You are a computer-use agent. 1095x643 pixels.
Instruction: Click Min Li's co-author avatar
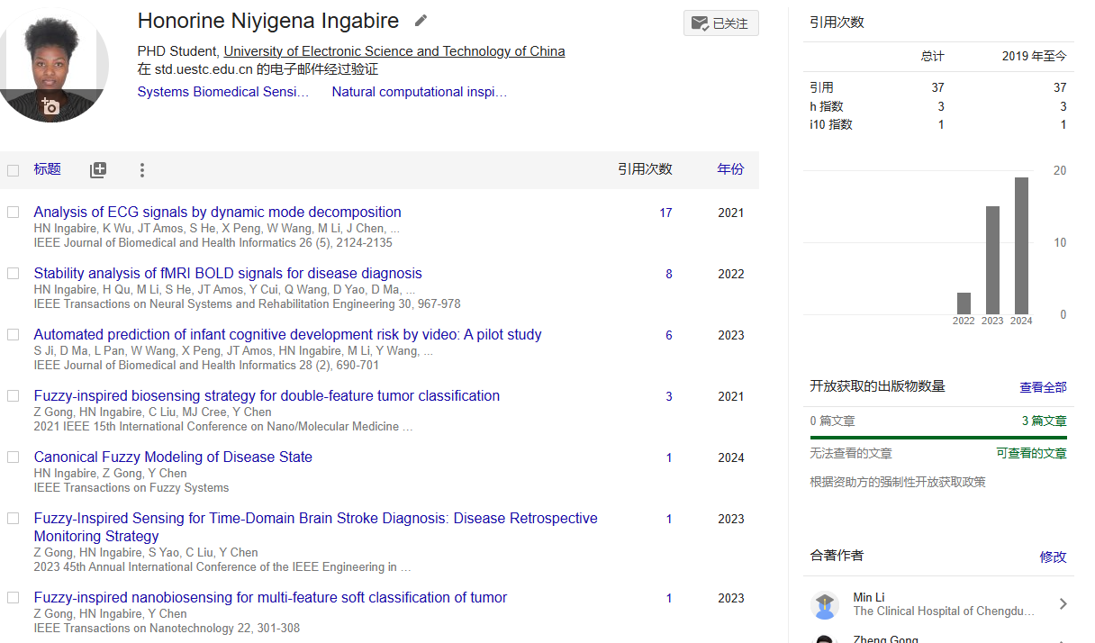click(x=825, y=604)
